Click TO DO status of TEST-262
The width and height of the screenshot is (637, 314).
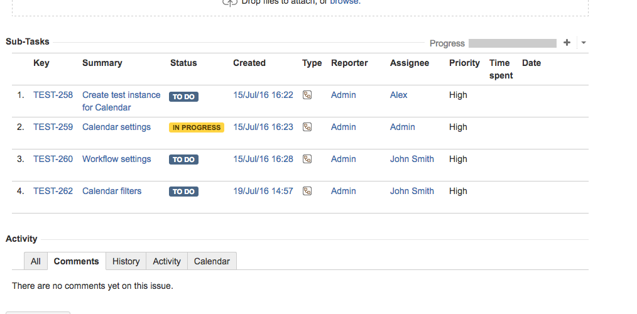(183, 192)
